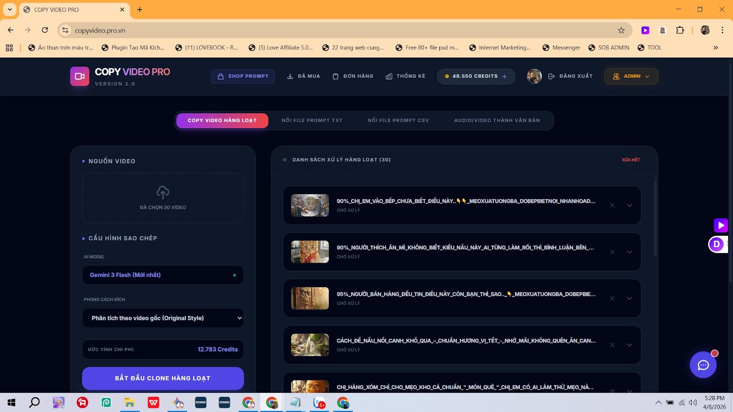Open the volume control in system tray
Image resolution: width=733 pixels, height=412 pixels.
693,403
